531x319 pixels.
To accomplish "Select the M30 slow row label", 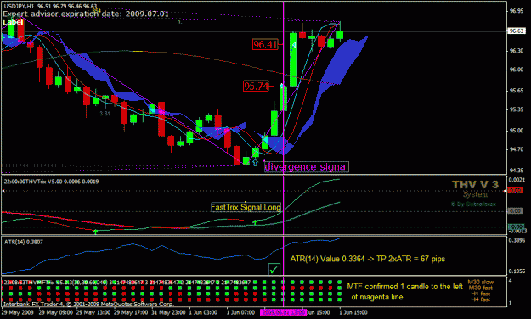I will [481, 282].
